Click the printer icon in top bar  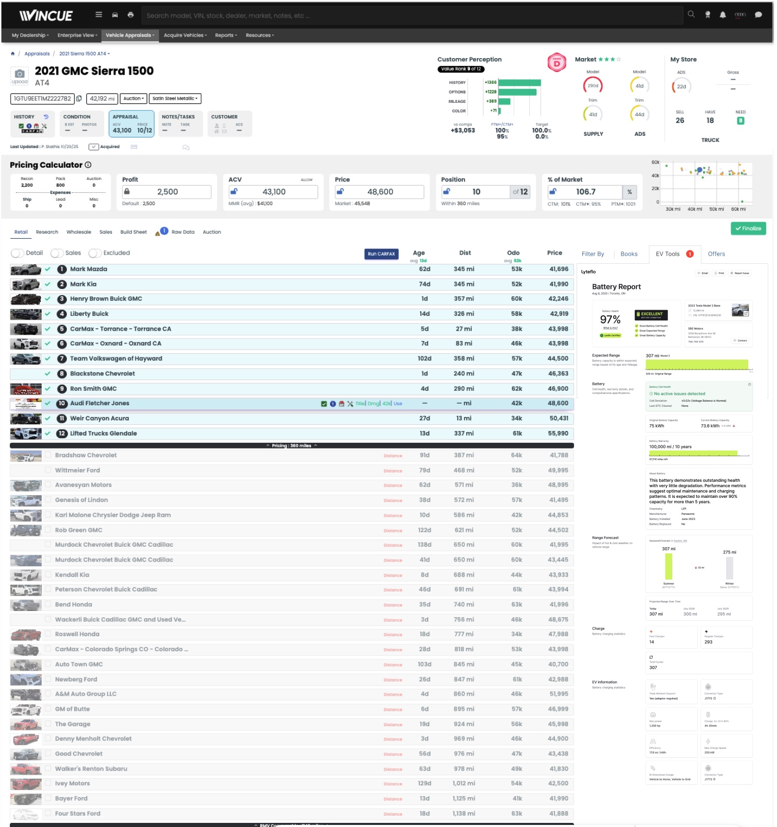pyautogui.click(x=131, y=15)
